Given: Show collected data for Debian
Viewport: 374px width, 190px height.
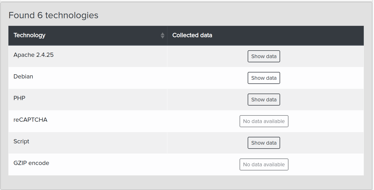Looking at the screenshot, I should pyautogui.click(x=264, y=78).
